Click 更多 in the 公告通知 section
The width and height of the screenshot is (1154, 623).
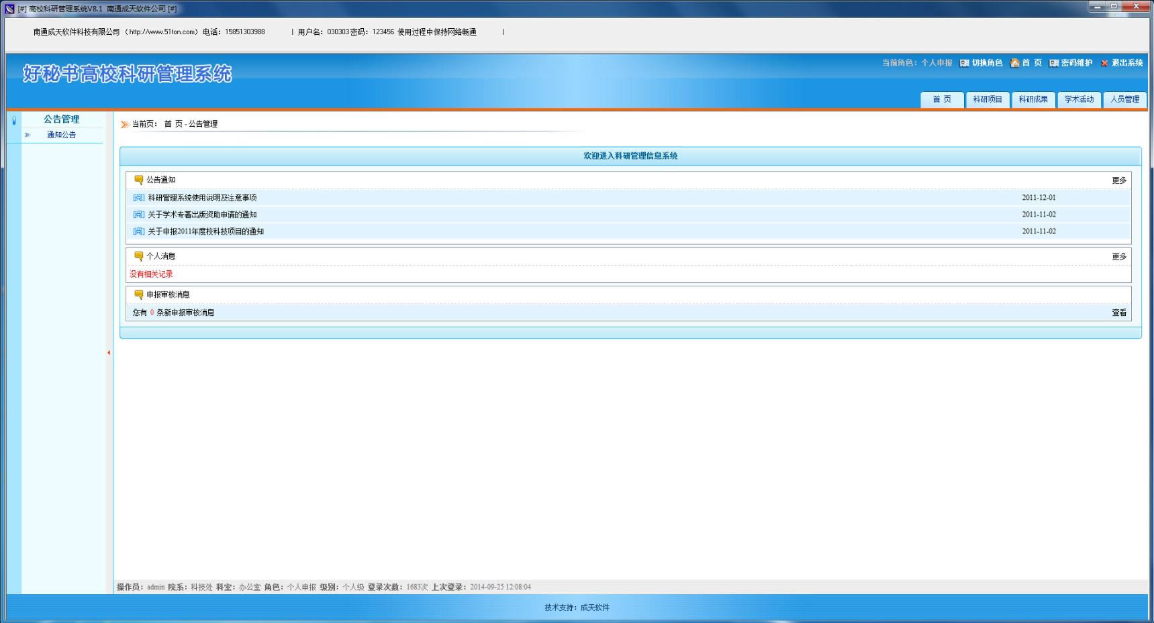pyautogui.click(x=1119, y=180)
